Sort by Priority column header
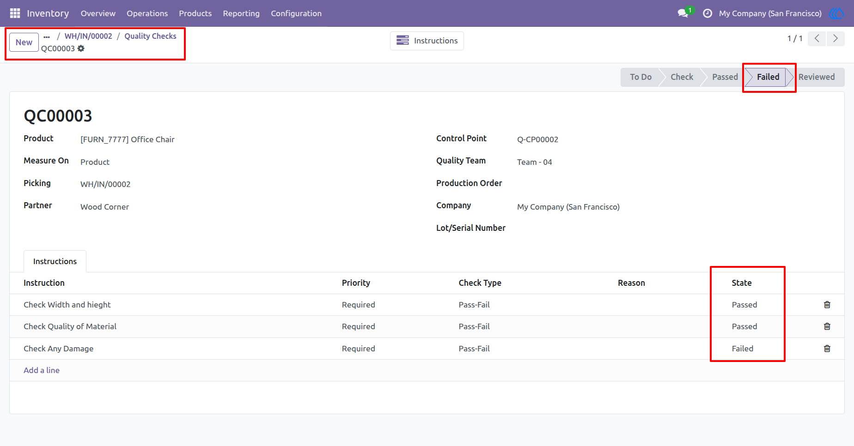 point(356,283)
